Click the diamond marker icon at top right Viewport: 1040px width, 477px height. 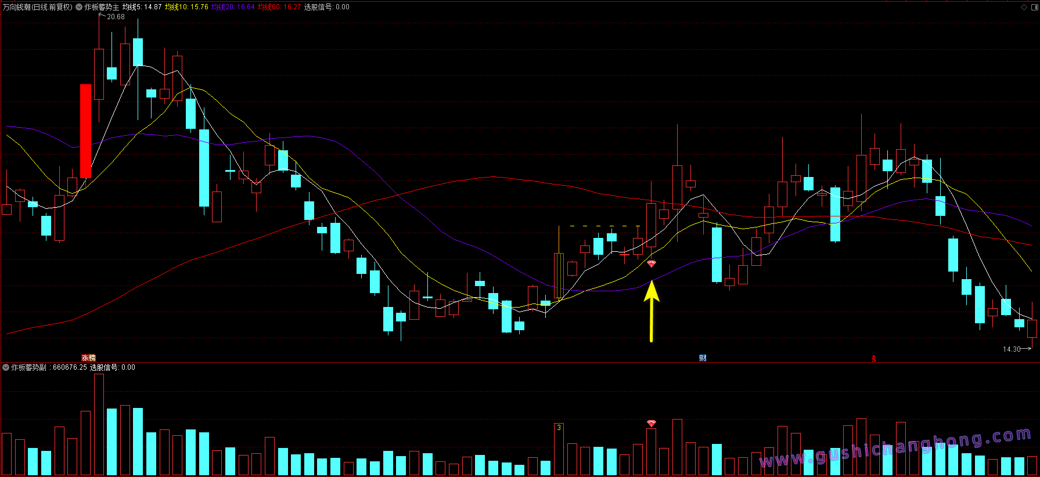pos(1024,7)
